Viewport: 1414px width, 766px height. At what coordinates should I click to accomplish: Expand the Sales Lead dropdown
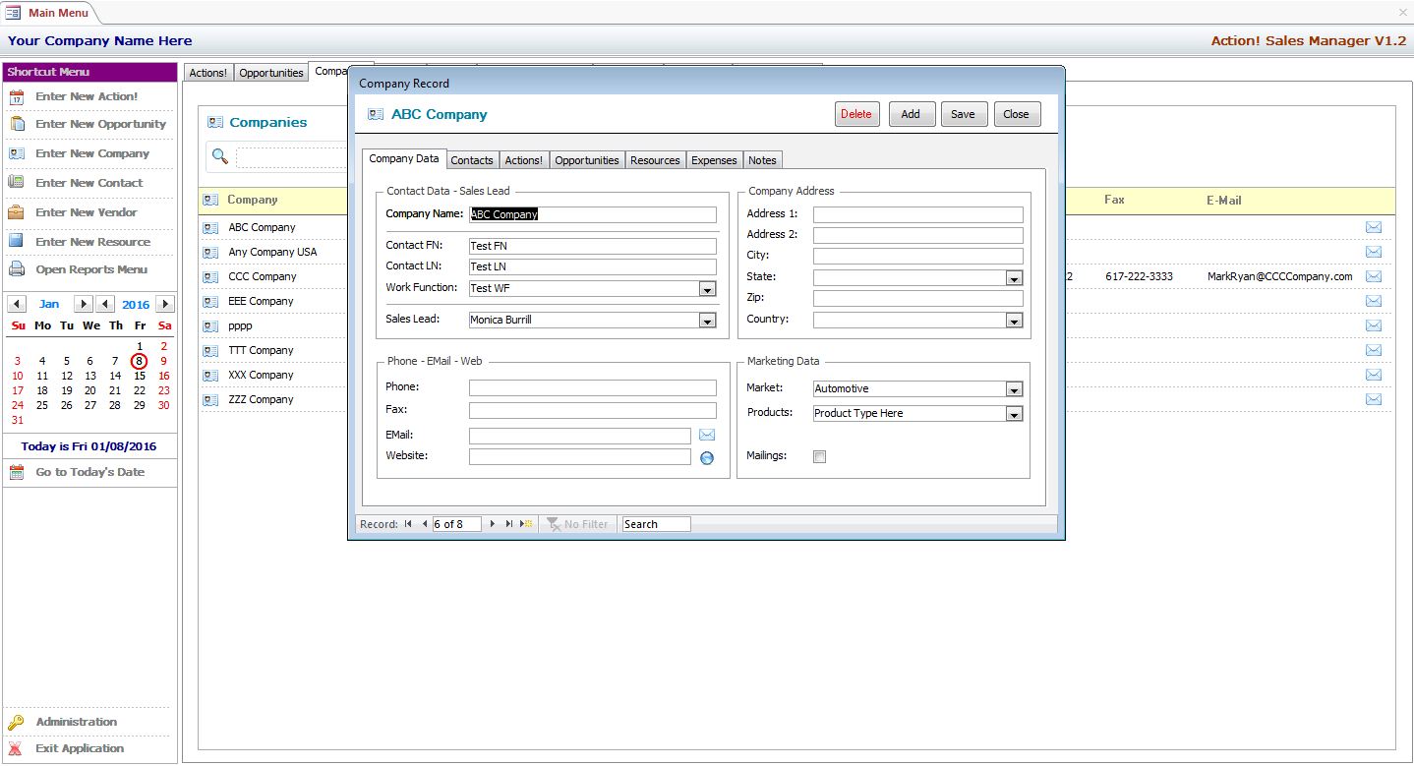706,321
